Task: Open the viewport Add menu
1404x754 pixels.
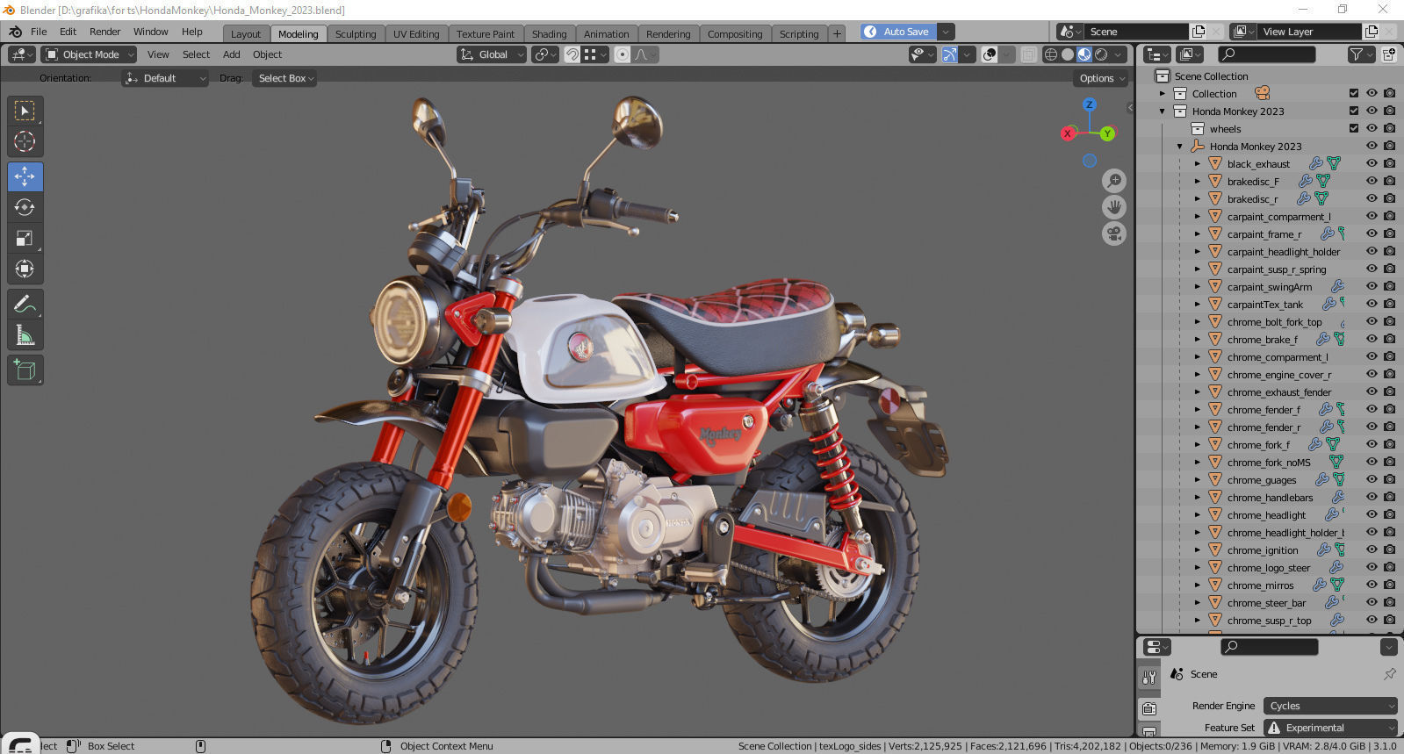Action: 232,54
